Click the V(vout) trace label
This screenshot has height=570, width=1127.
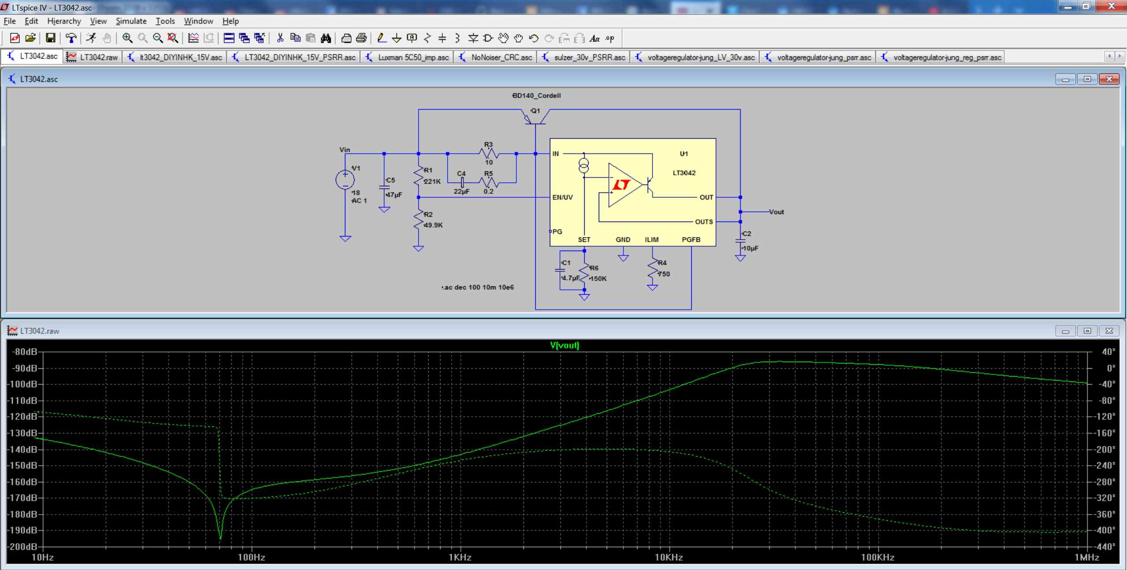tap(564, 345)
